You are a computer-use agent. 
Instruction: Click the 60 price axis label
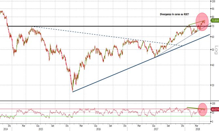pos(213,37)
